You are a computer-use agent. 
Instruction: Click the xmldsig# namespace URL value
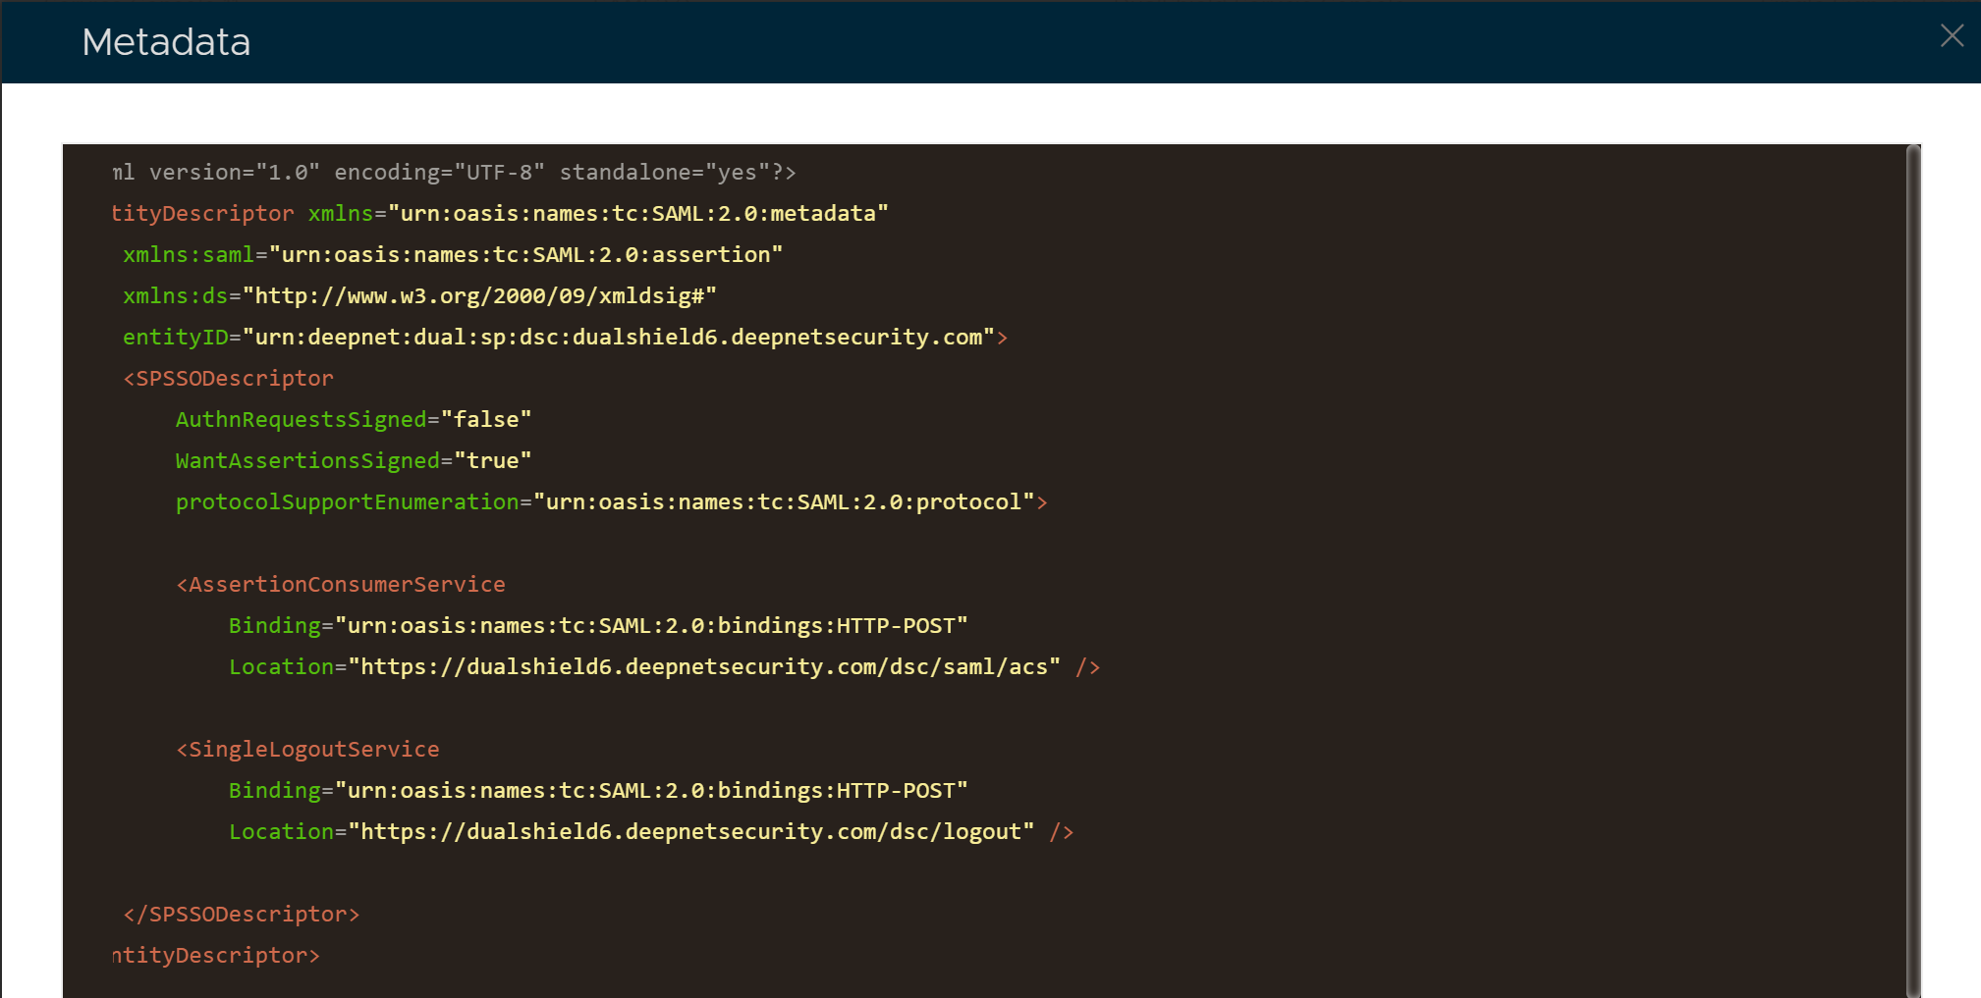479,296
